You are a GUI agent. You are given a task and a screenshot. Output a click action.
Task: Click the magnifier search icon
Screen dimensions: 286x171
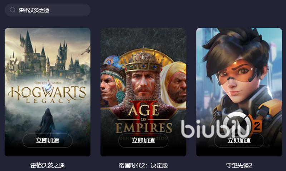[x=13, y=10]
